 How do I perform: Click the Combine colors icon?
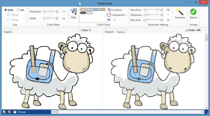[x=109, y=10]
